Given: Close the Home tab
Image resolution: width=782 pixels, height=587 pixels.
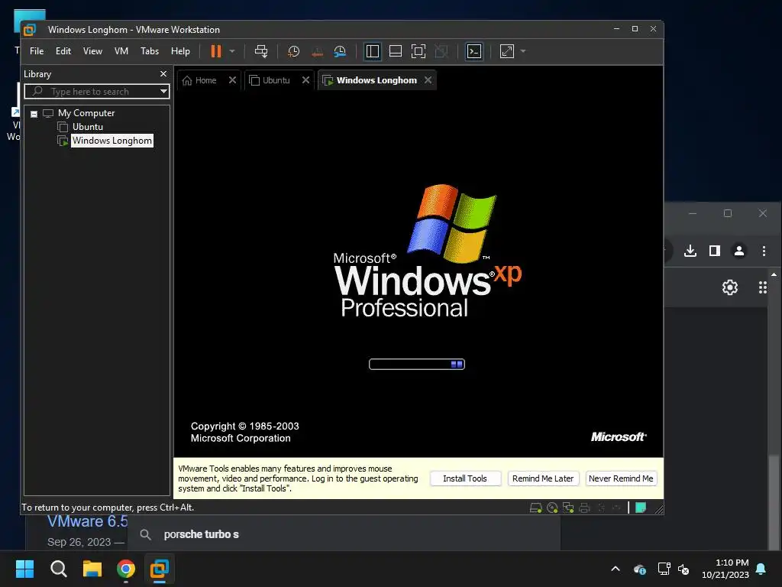Looking at the screenshot, I should 232,79.
